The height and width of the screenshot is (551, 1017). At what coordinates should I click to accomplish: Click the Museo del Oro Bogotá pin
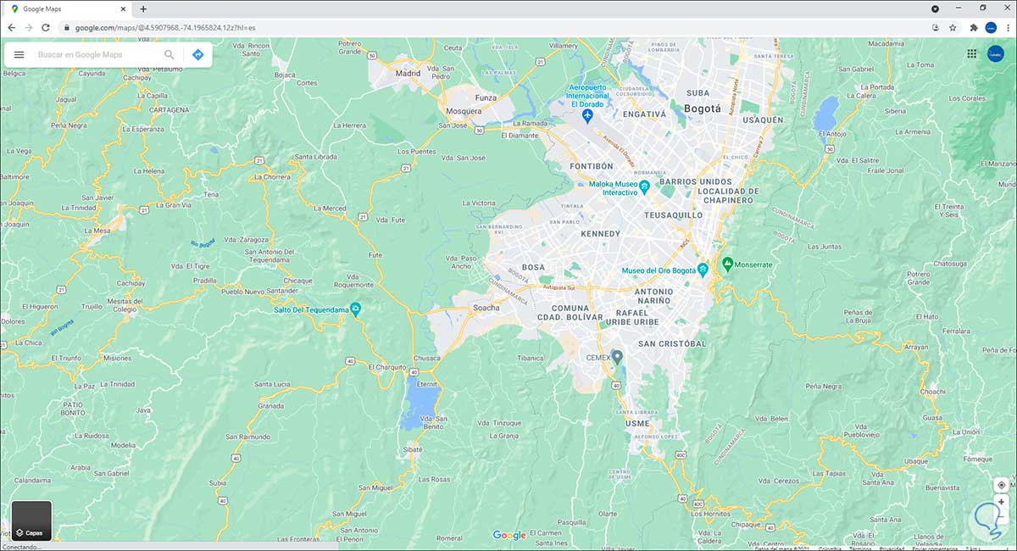point(703,270)
